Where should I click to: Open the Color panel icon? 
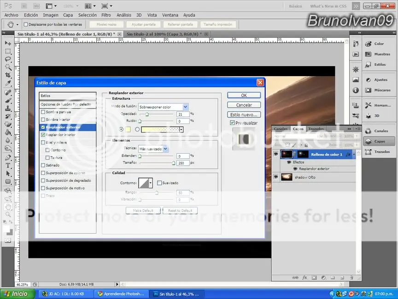[x=368, y=44]
